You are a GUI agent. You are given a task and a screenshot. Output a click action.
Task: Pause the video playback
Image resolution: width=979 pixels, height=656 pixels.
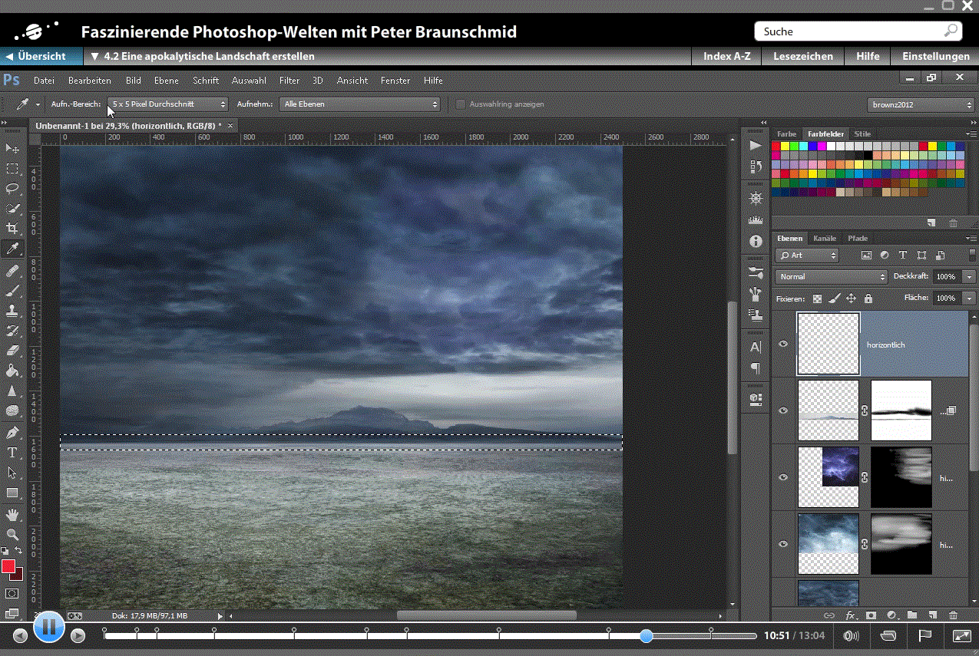pos(48,626)
